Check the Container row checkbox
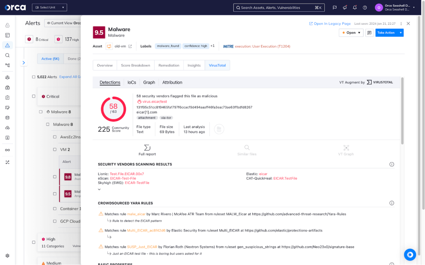 (55, 209)
